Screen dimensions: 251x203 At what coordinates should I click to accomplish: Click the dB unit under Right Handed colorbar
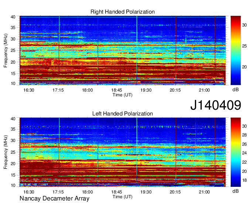[235, 90]
